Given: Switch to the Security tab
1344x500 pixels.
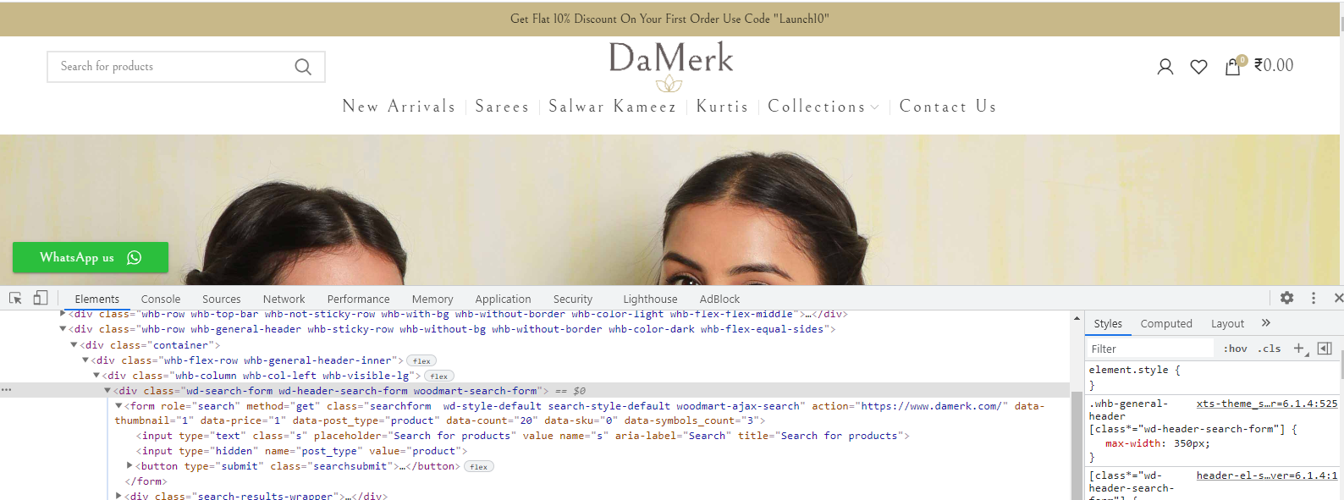Looking at the screenshot, I should [573, 299].
